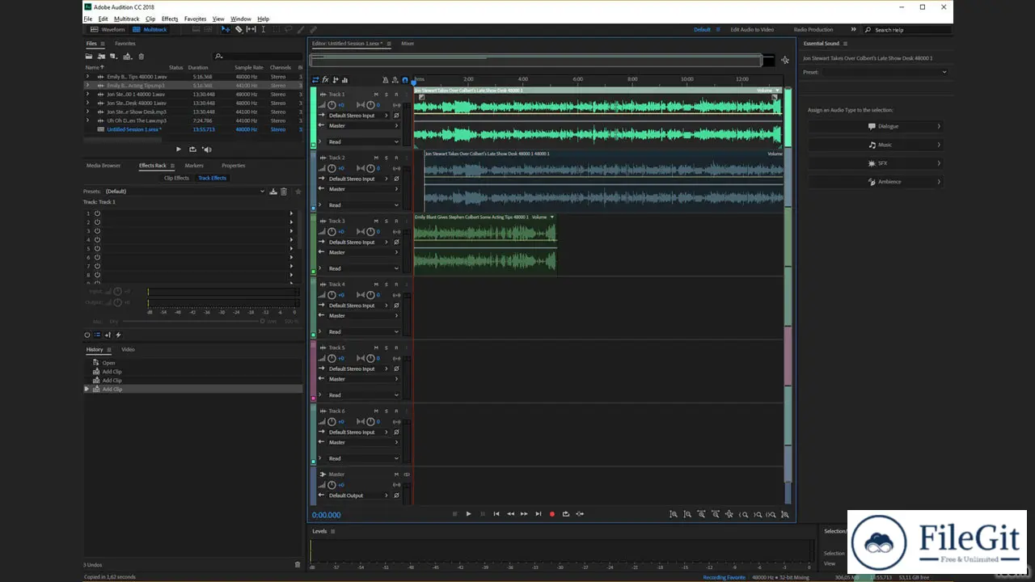Arm Track 4 for recording

pyautogui.click(x=396, y=285)
